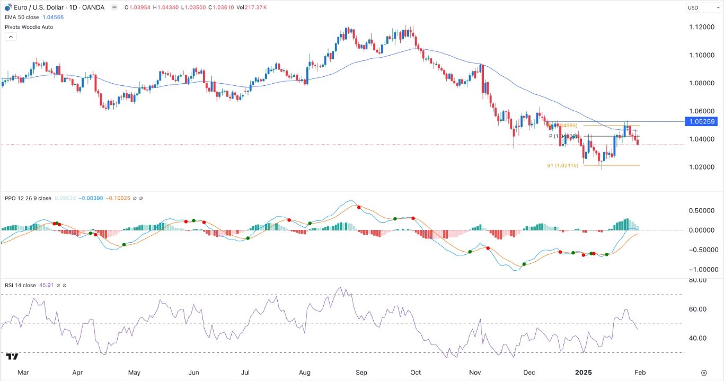Click the highlighted 1.05259 price label
The image size is (724, 381).
click(x=702, y=121)
